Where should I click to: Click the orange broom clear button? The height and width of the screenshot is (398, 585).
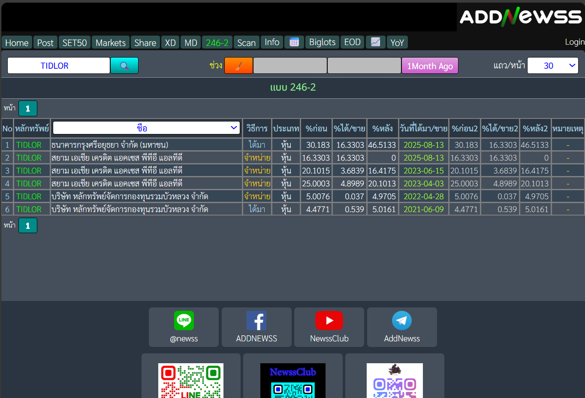pyautogui.click(x=238, y=66)
